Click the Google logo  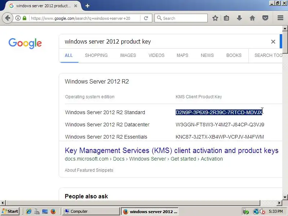tap(25, 43)
